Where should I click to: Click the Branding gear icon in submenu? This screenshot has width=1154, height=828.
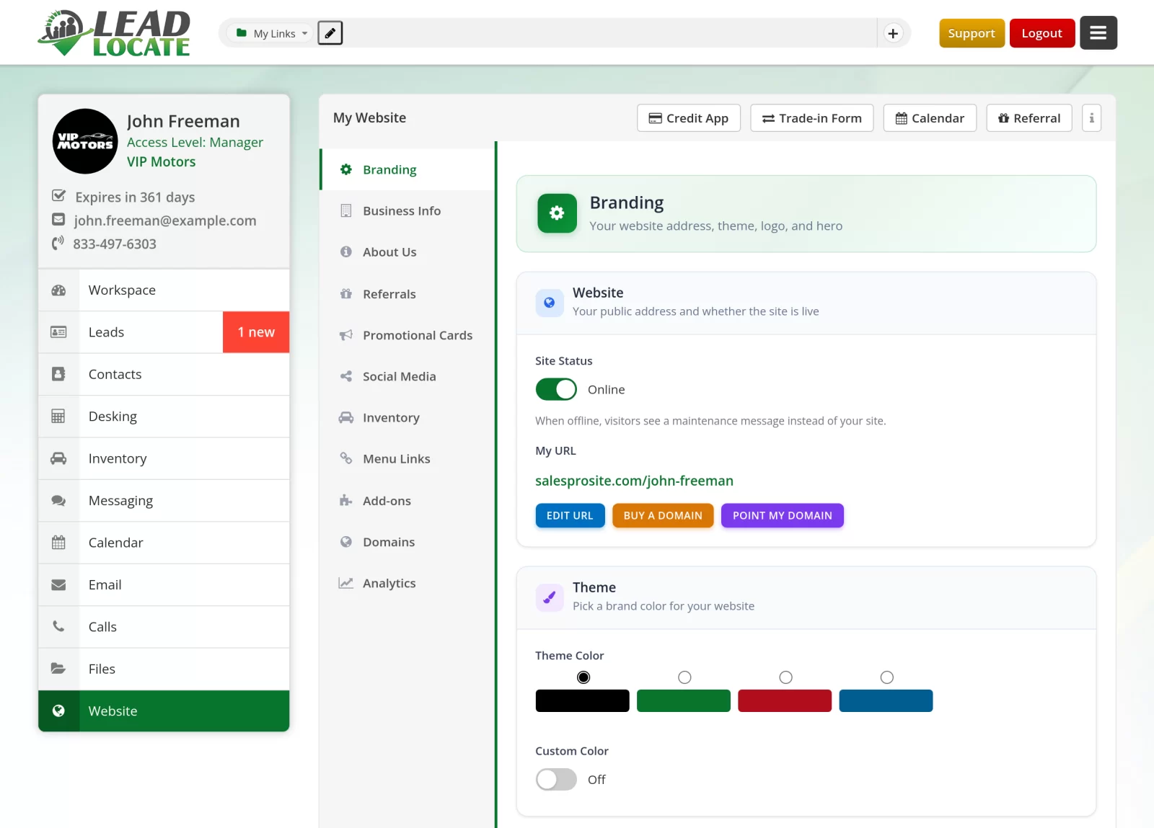346,169
